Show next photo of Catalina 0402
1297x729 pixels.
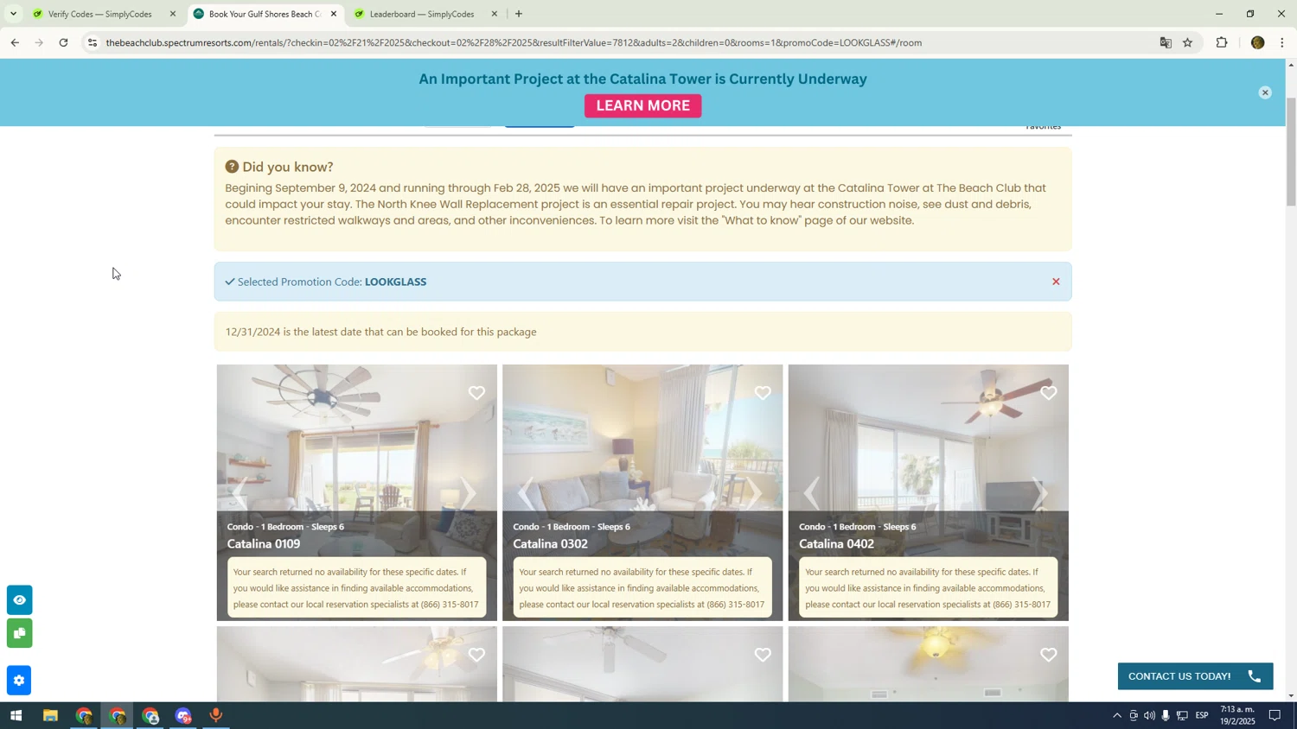pos(1040,493)
